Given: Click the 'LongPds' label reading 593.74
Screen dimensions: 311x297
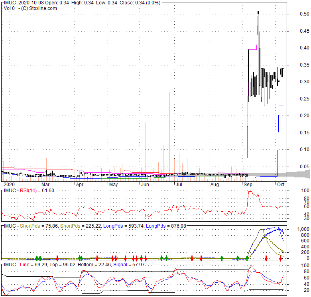Looking at the screenshot, I should [x=113, y=226].
